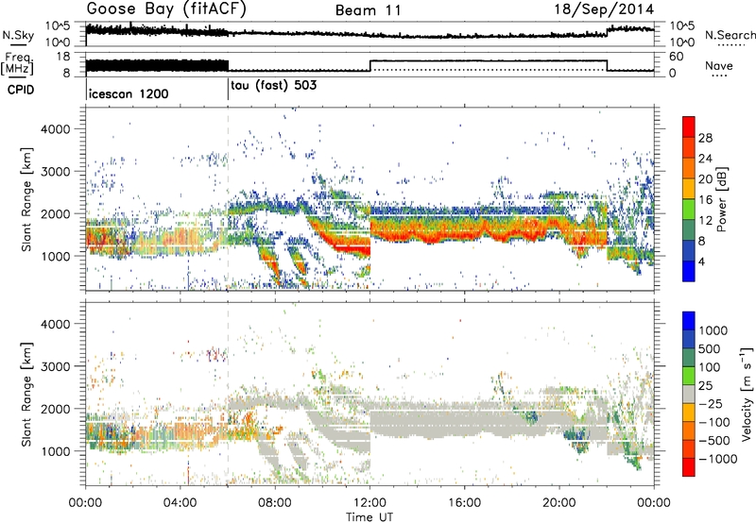Select the 'N.Search' legend label
The height and width of the screenshot is (523, 756).
[x=730, y=35]
